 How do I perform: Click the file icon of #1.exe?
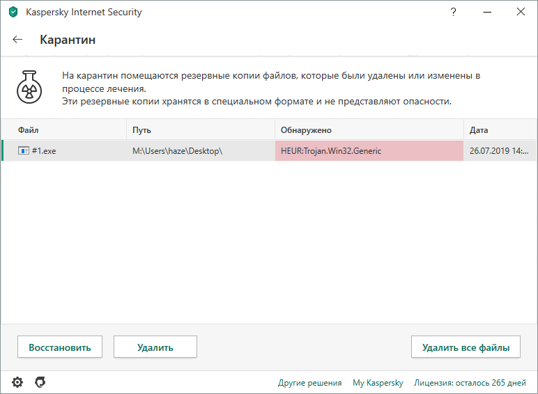(24, 150)
